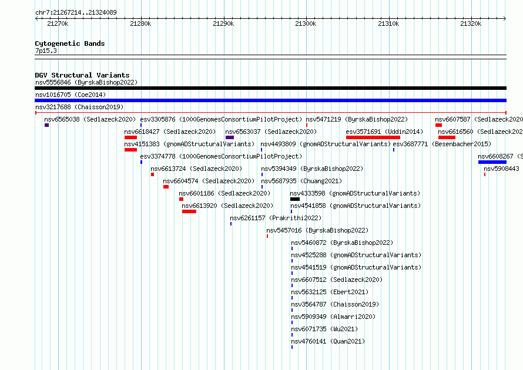Open nsv6565038 (Sedlazeck2020) label

90,119
